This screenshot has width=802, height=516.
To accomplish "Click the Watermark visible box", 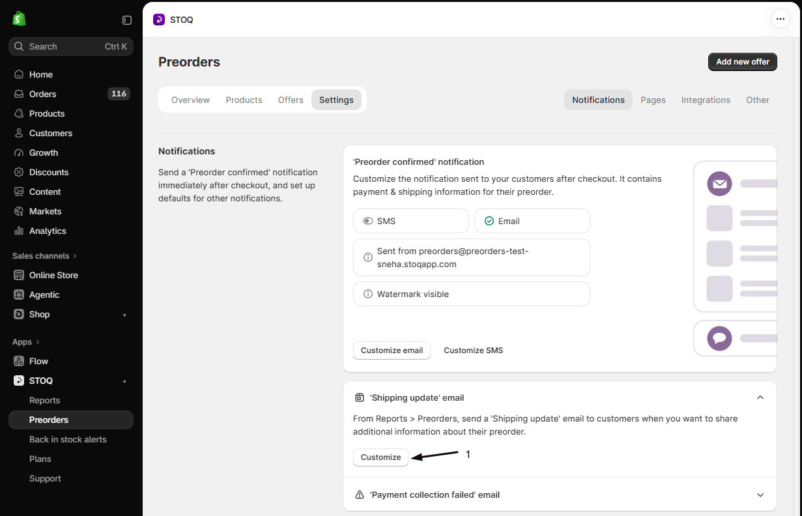I will pos(472,294).
